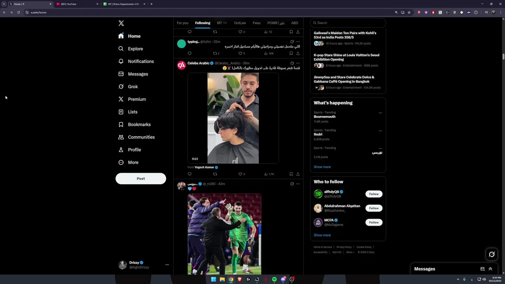Image resolution: width=505 pixels, height=284 pixels.
Task: View analytics of typing.. post
Action: click(x=269, y=53)
